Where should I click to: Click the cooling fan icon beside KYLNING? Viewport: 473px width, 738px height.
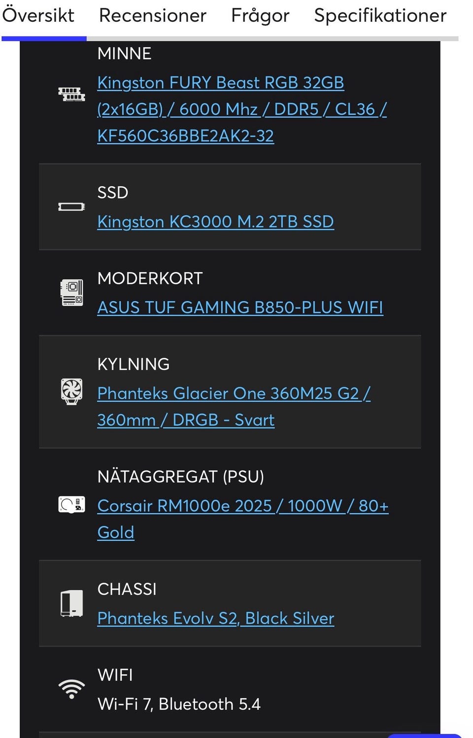coord(71,392)
